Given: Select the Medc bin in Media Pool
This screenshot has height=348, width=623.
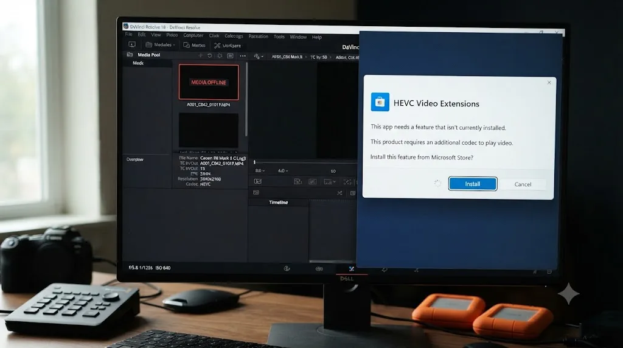Looking at the screenshot, I should coord(138,63).
